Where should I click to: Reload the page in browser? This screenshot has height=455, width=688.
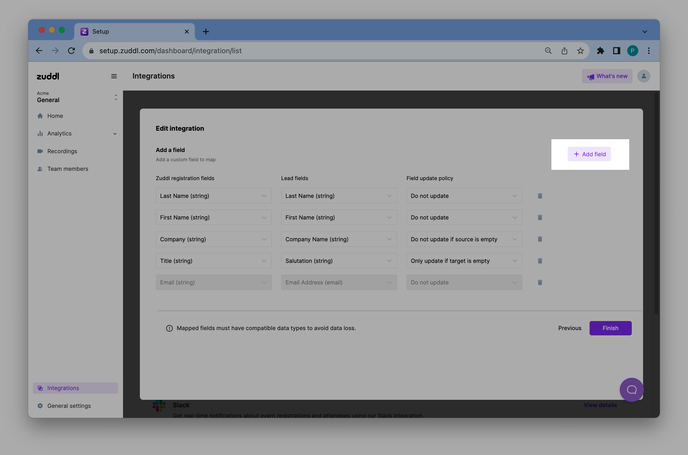coord(72,51)
